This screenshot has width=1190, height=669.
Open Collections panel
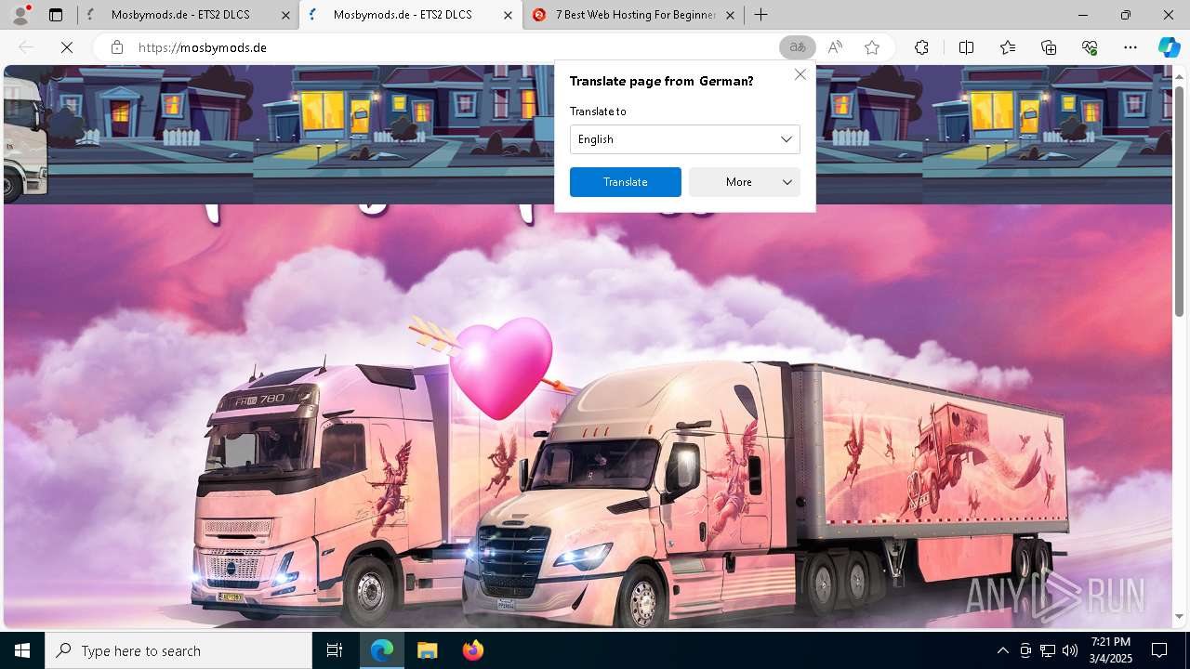point(1049,47)
